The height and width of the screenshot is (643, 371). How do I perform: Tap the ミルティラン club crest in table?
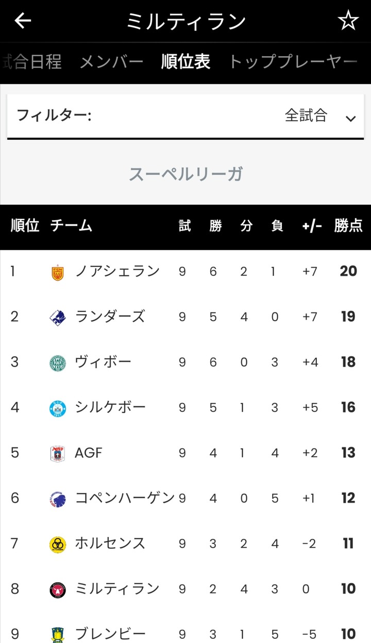click(x=58, y=589)
